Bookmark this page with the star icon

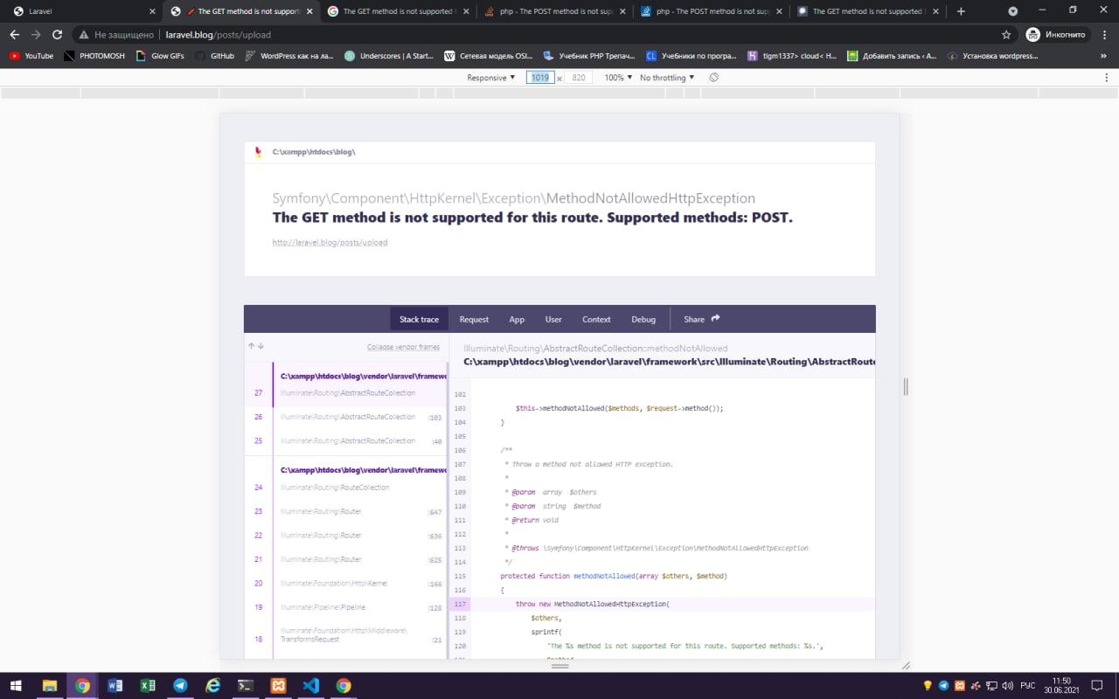click(x=1006, y=35)
